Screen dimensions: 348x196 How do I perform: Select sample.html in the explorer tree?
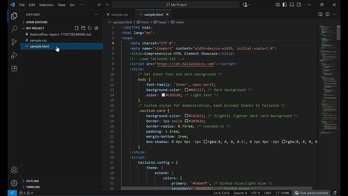coord(61,46)
